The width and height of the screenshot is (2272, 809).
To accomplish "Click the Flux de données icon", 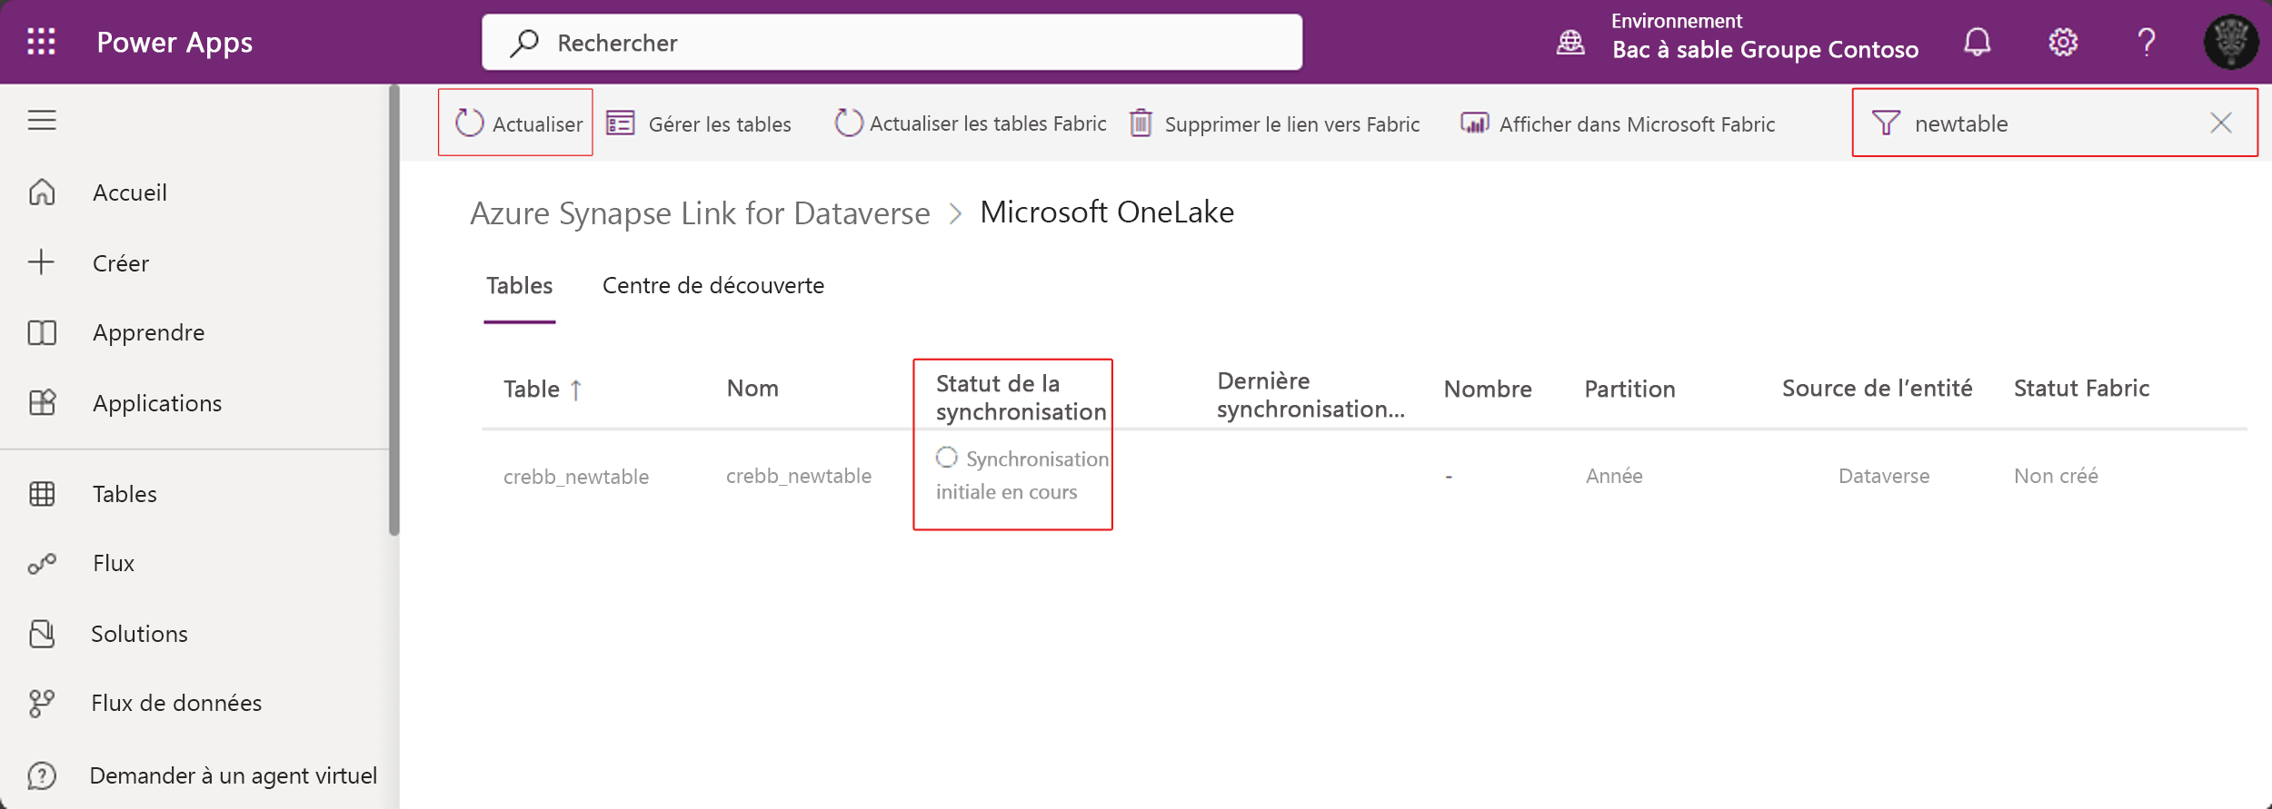I will point(42,704).
